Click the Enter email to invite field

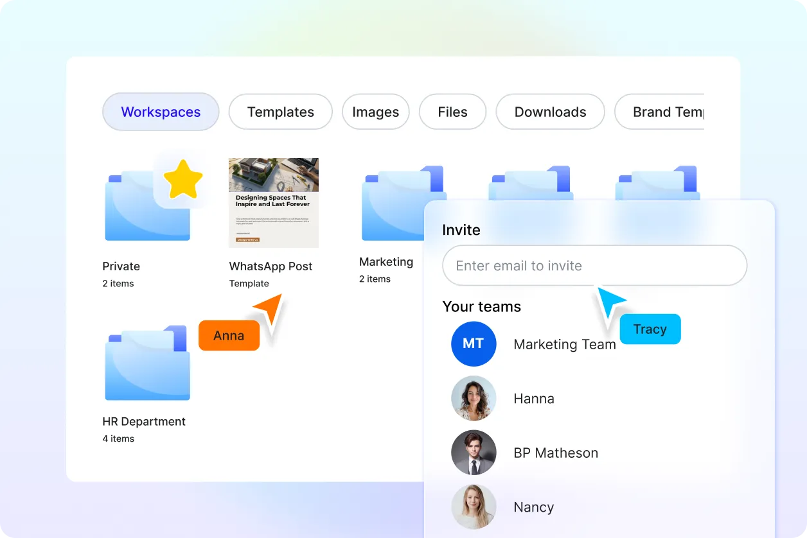(595, 266)
